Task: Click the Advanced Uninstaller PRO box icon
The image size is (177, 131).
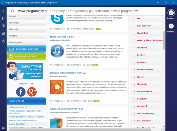Action: [56, 123]
